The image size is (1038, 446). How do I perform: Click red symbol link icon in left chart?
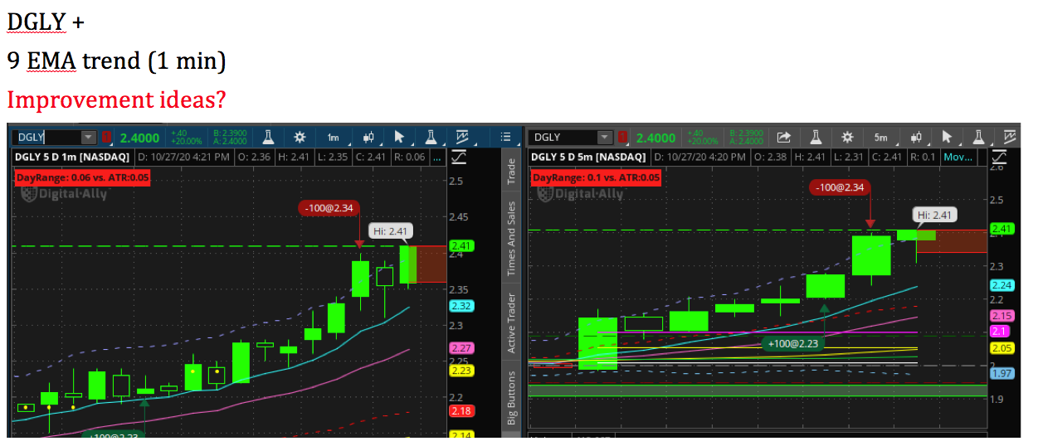106,138
